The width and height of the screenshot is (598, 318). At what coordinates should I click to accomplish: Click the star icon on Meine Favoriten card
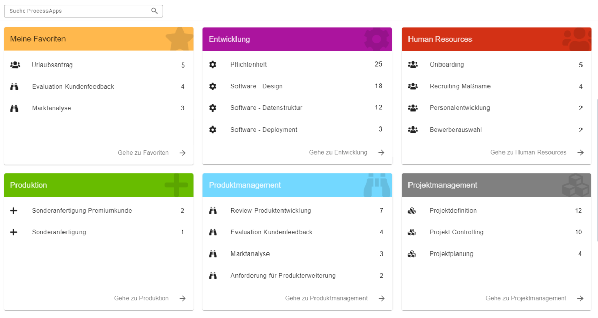click(180, 39)
